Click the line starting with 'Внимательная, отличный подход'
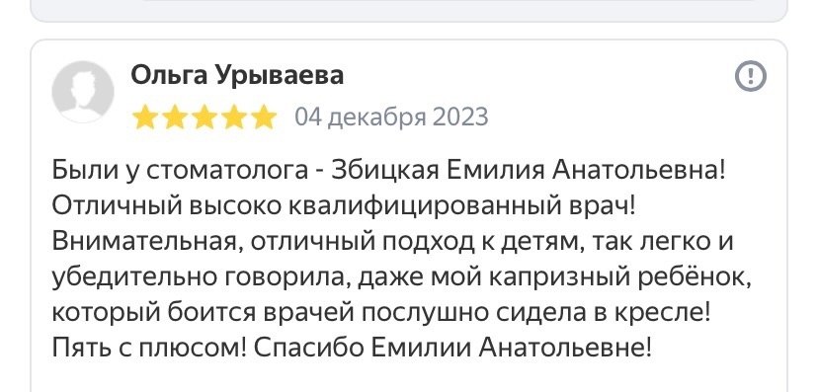Screen dimensions: 818x392 point(393,242)
